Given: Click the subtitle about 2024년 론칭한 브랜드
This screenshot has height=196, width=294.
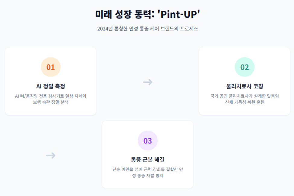Looking at the screenshot, I should tap(147, 29).
